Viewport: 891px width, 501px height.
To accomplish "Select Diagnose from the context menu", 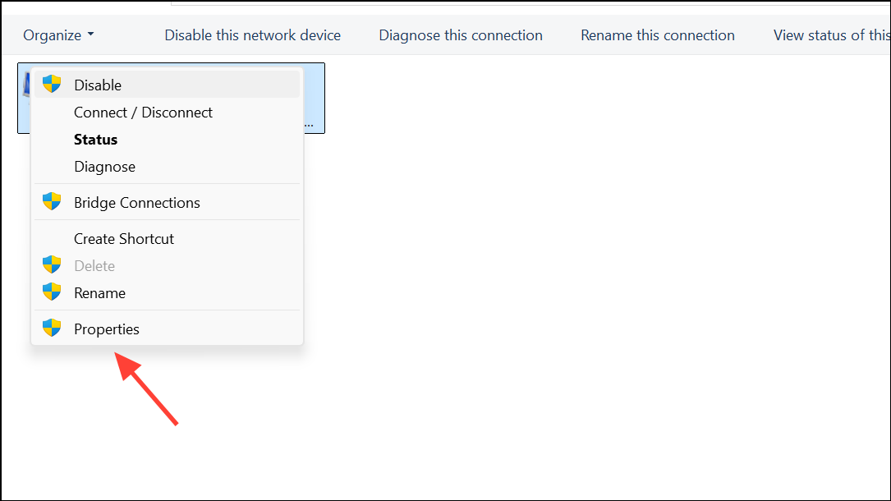I will pos(104,166).
